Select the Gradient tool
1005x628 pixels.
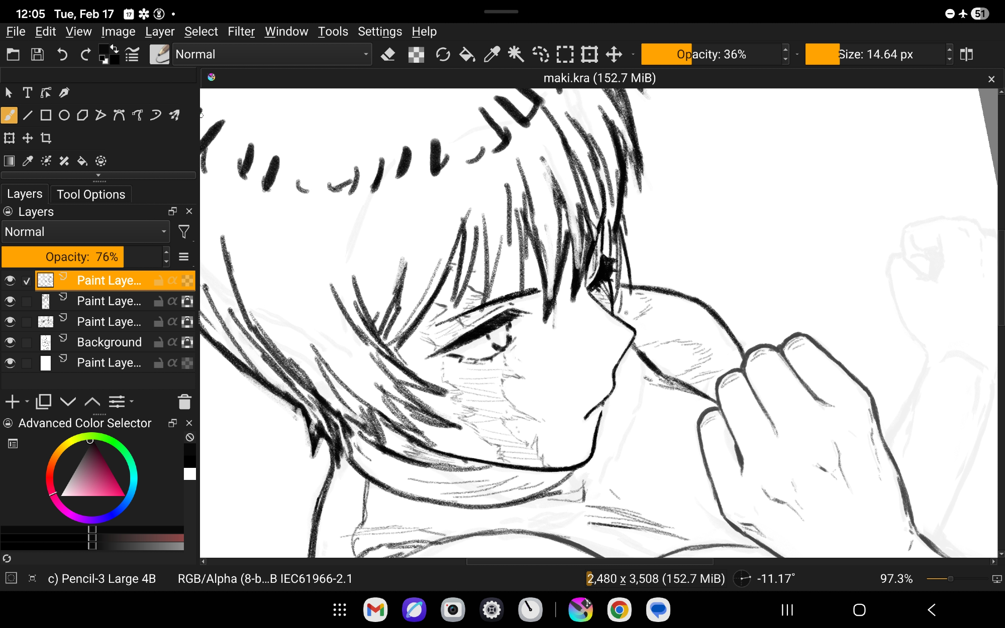pos(9,161)
